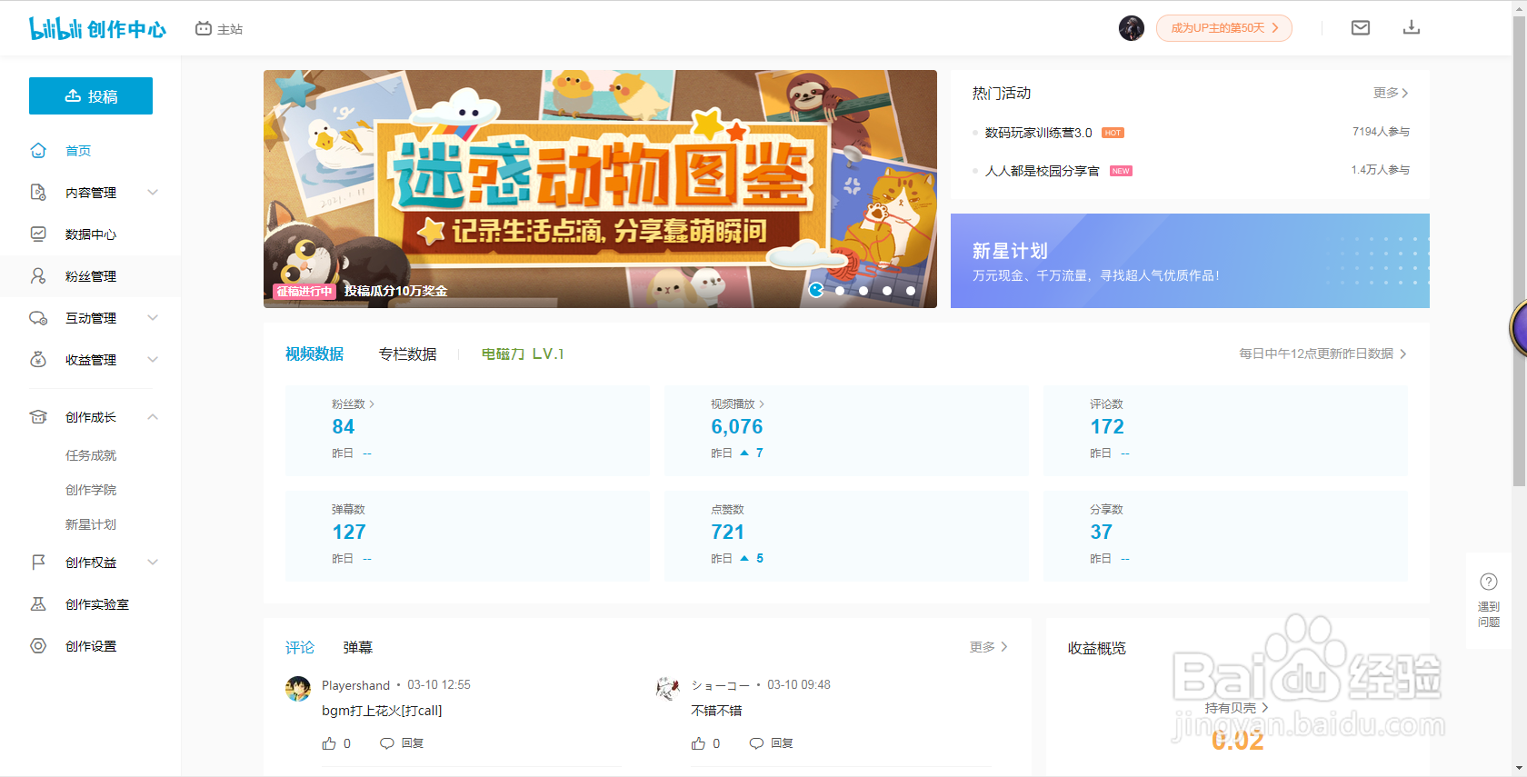Open the messages envelope icon
The width and height of the screenshot is (1527, 777).
(x=1361, y=28)
